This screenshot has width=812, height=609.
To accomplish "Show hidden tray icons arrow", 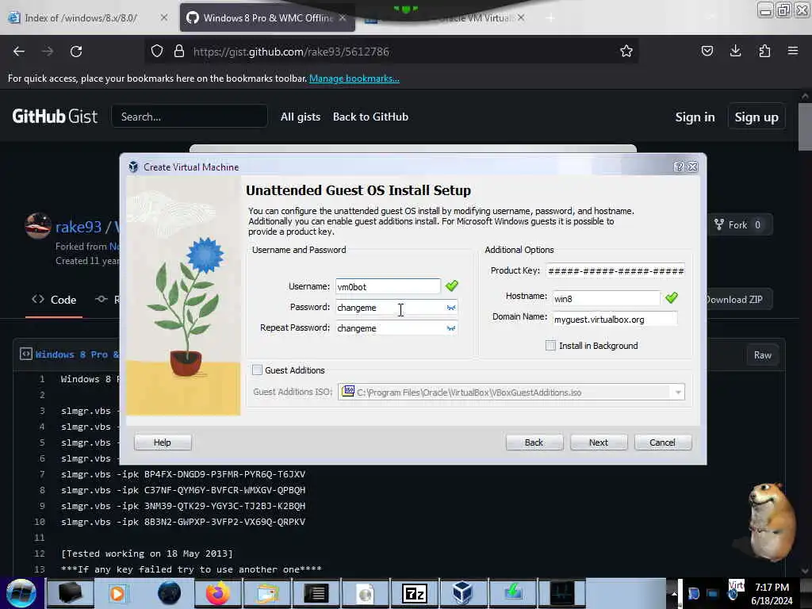I will (674, 593).
